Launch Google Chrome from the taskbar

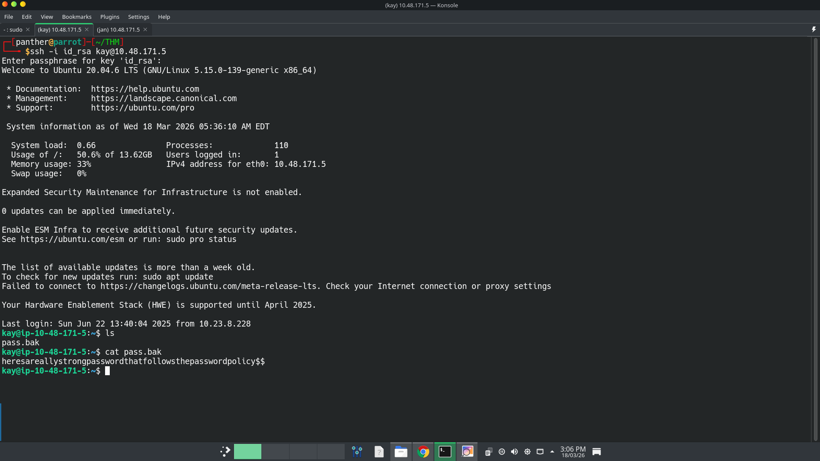(x=423, y=452)
